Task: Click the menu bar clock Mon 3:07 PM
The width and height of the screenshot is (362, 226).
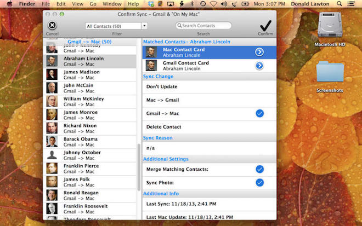Action: [x=269, y=4]
